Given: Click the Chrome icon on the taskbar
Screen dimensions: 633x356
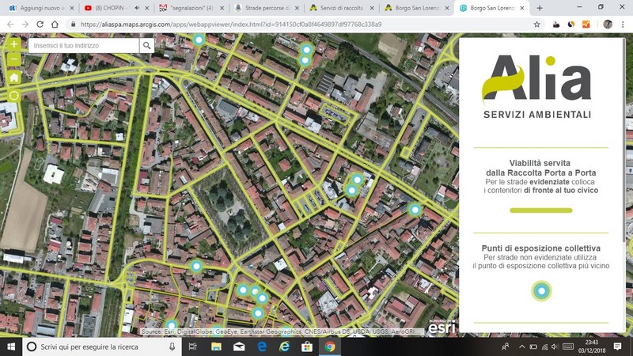Looking at the screenshot, I should point(330,347).
